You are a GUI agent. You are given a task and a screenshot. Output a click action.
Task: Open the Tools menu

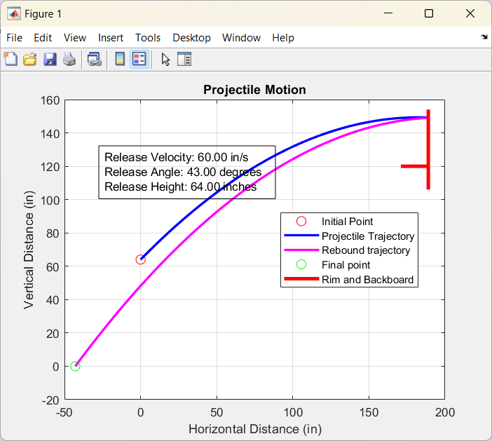(148, 38)
